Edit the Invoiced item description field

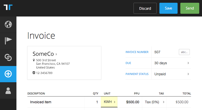coord(56,102)
